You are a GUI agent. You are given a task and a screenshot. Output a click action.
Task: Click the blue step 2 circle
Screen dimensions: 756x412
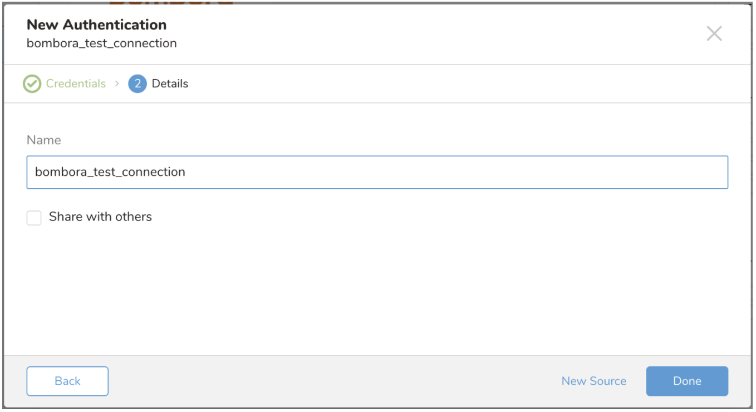point(137,84)
